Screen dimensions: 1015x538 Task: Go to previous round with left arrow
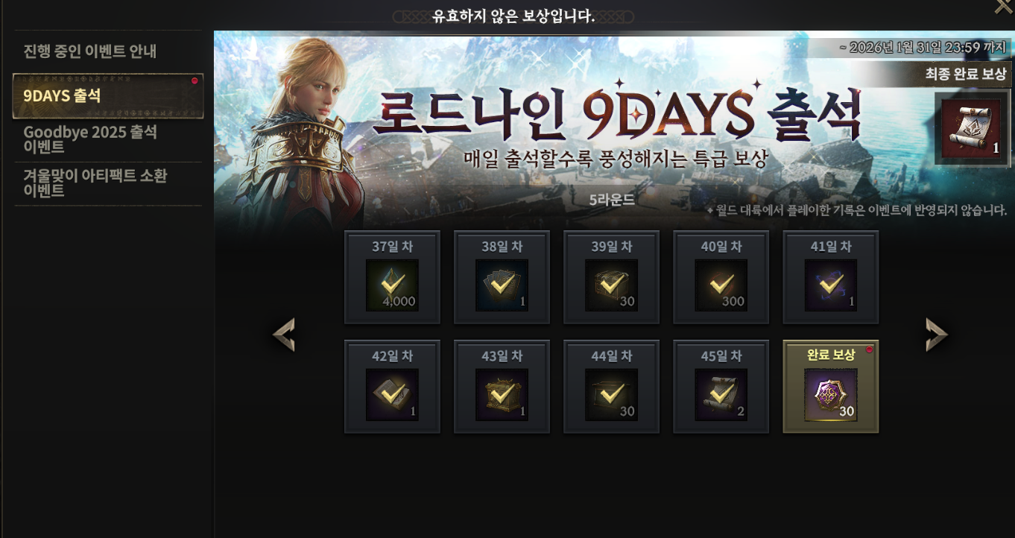click(x=284, y=335)
